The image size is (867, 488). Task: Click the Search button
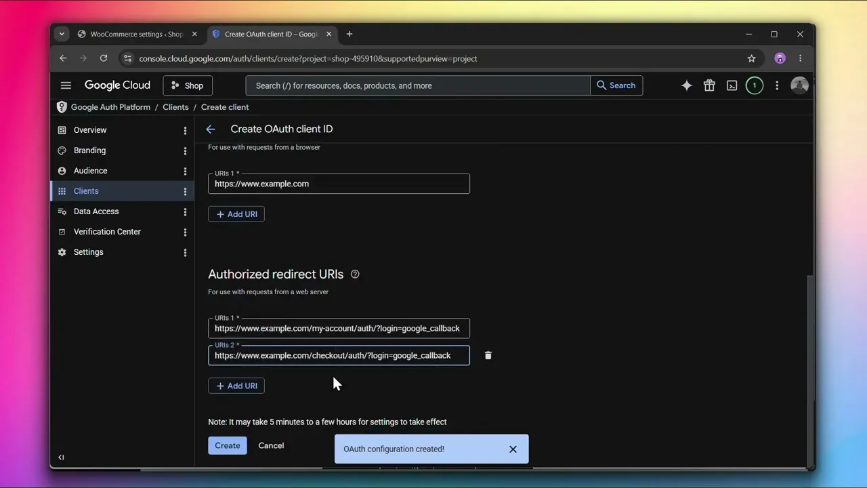coord(616,85)
